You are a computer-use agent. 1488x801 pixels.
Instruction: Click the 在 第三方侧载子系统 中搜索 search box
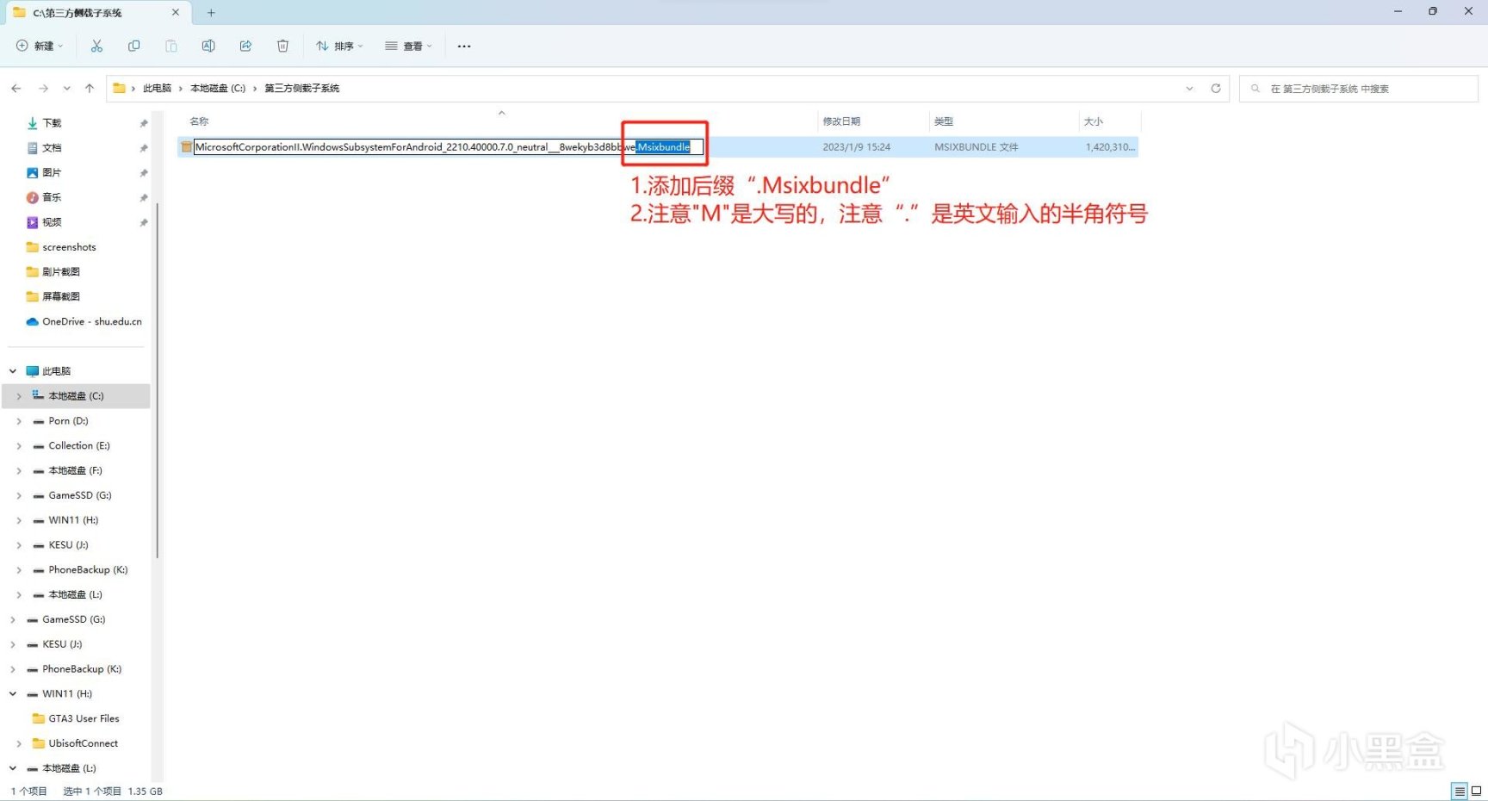coord(1358,89)
